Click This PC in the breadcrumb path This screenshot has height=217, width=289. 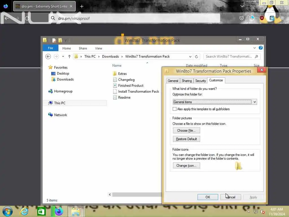(x=90, y=57)
